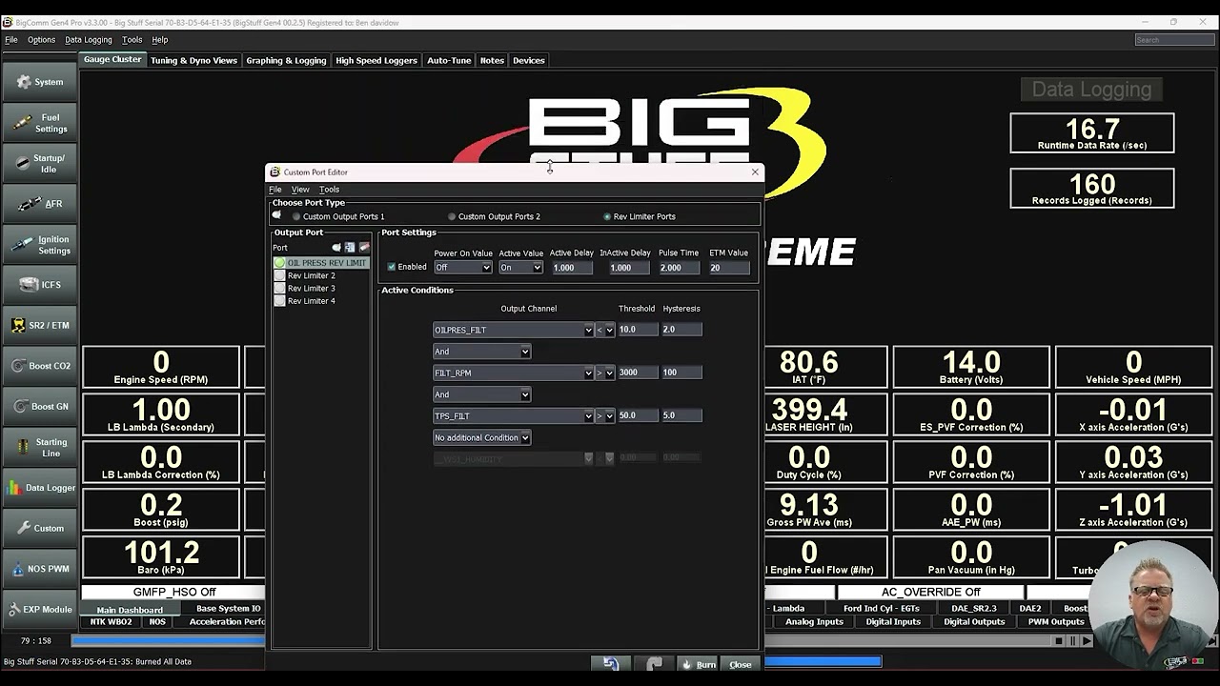This screenshot has height=686, width=1220.
Task: Open Boost GN settings
Action: (39, 407)
